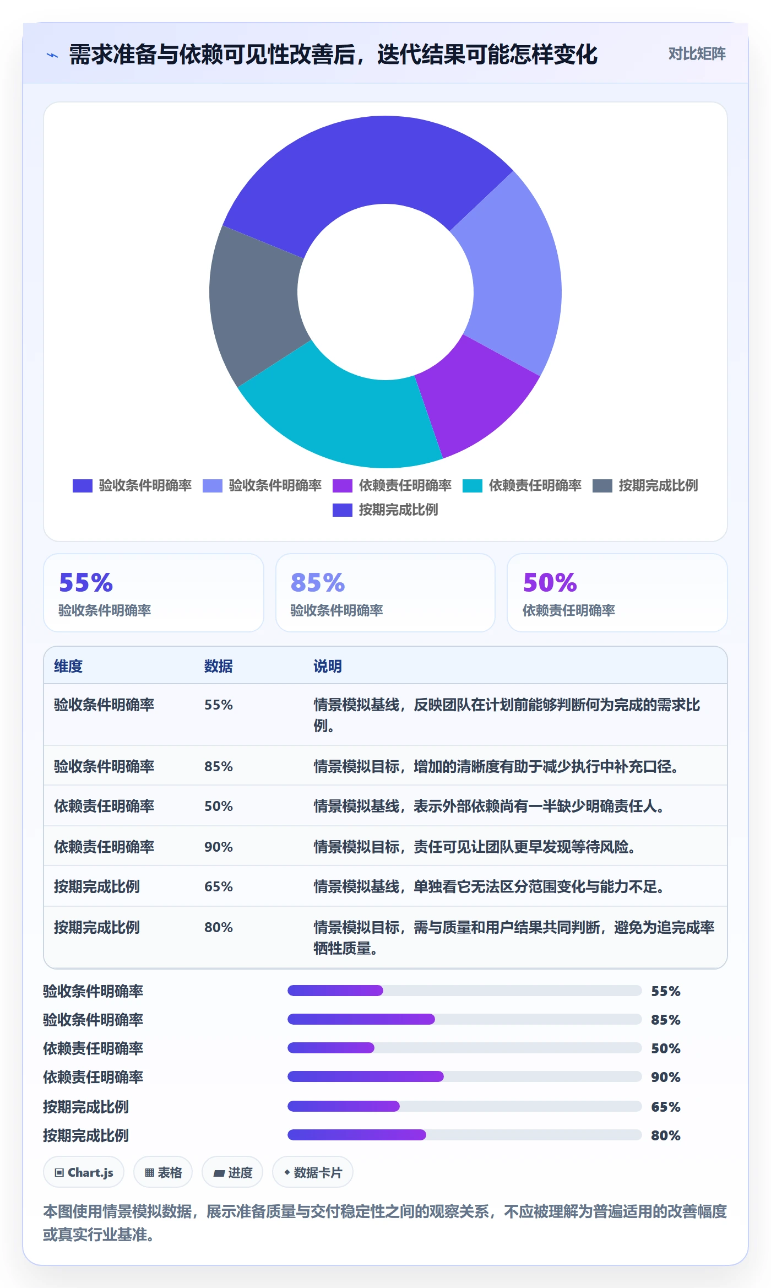Toggle the dark indigo 验收条件明确率 legend item

pos(132,485)
